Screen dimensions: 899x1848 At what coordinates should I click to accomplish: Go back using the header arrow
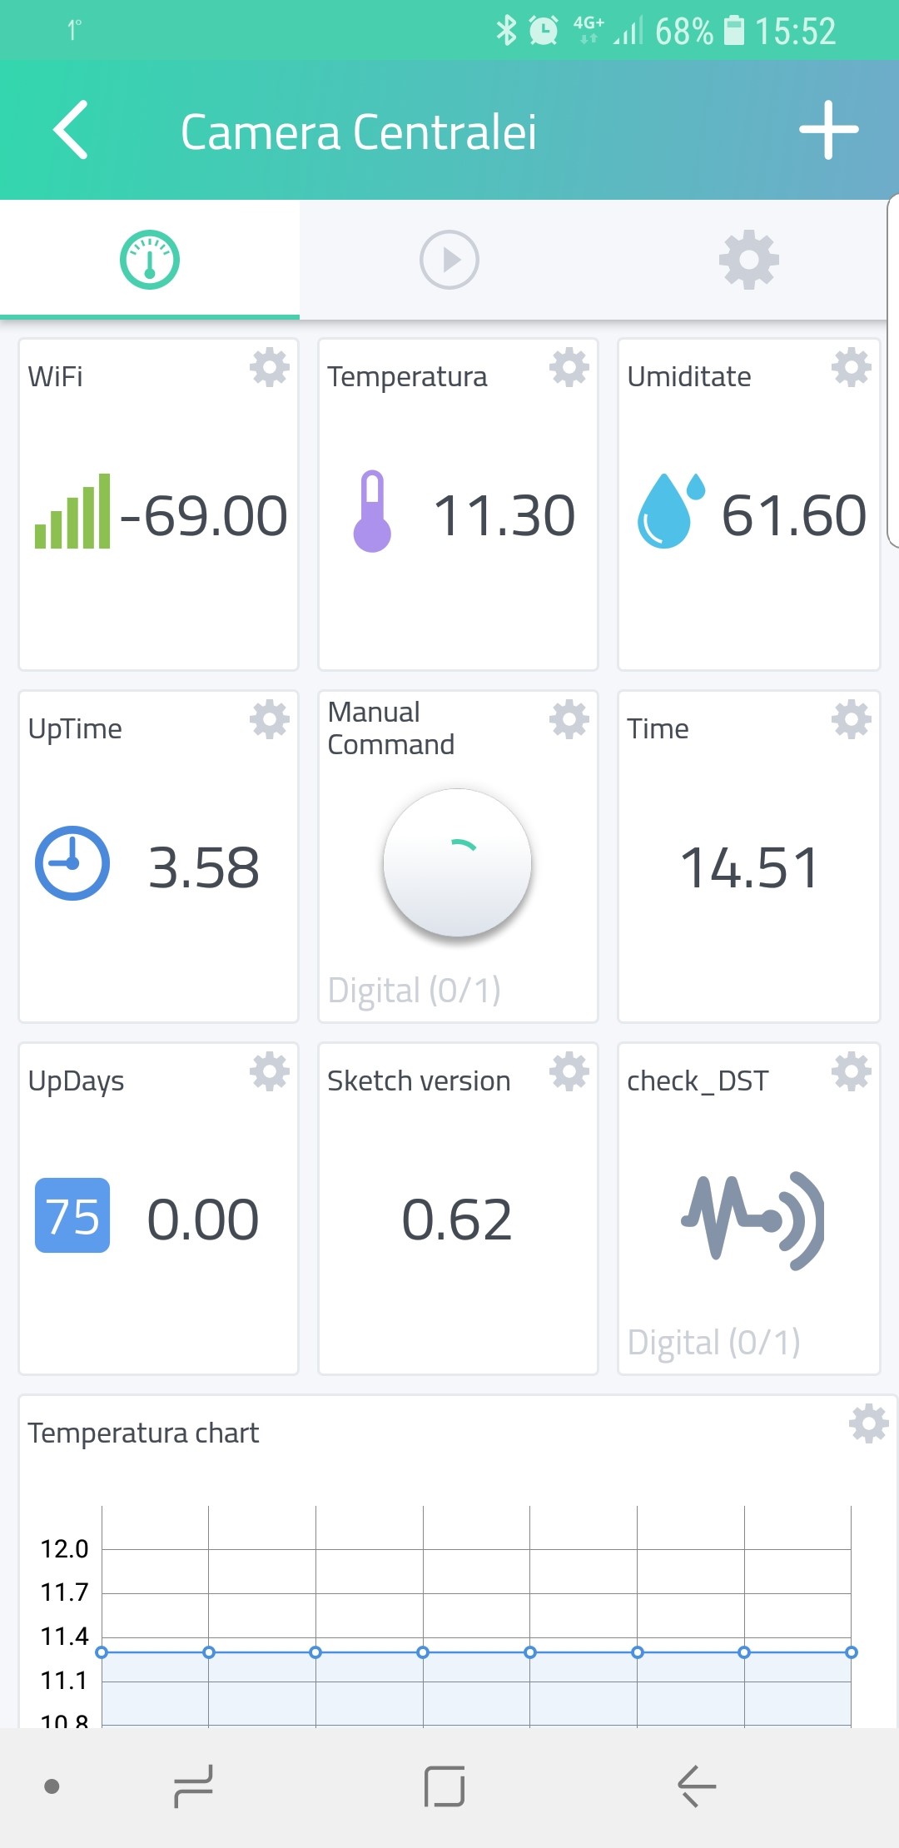click(71, 130)
